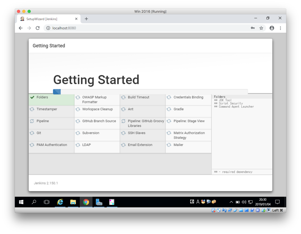Click the Pipeline: GitHub Groovy Libraries icon
301x234 pixels.
[123, 121]
